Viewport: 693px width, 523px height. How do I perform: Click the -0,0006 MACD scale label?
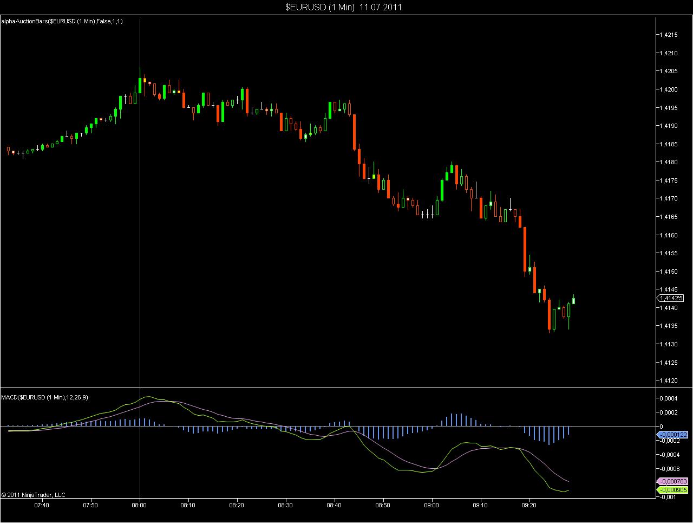670,469
